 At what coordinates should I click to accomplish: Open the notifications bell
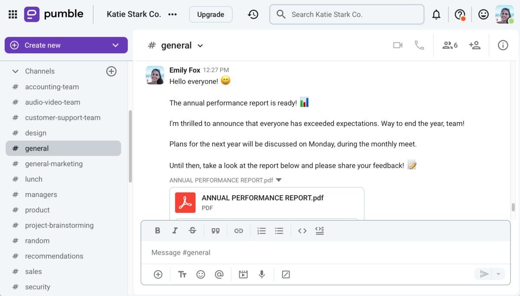pyautogui.click(x=436, y=15)
